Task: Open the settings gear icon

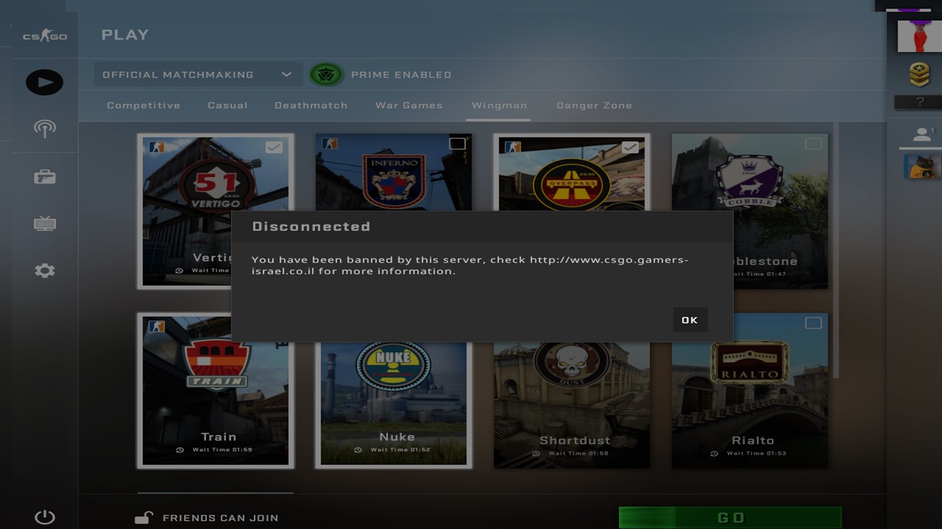Action: pos(44,270)
